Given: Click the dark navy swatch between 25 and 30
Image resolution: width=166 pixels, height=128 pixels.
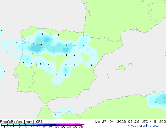Looking at the screenshot, I should pos(53,125).
